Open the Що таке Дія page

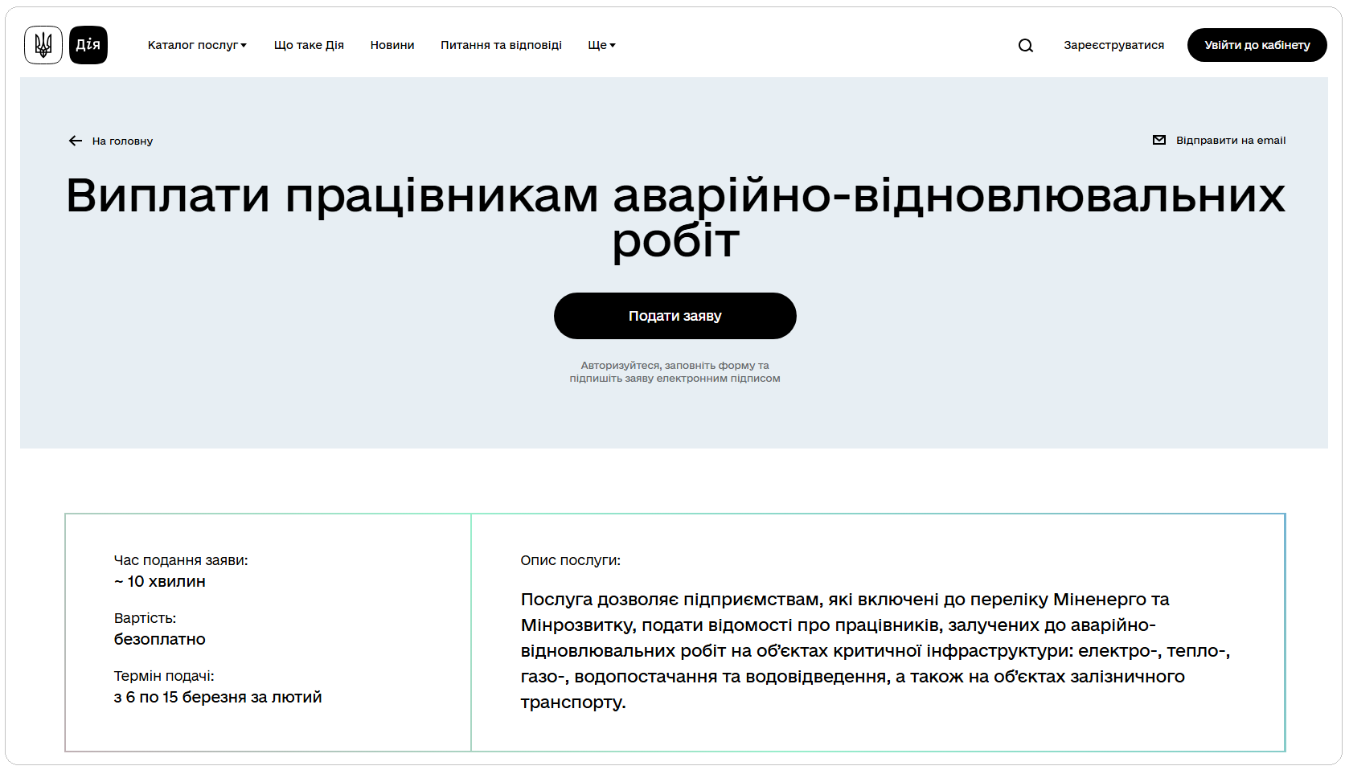tap(309, 45)
